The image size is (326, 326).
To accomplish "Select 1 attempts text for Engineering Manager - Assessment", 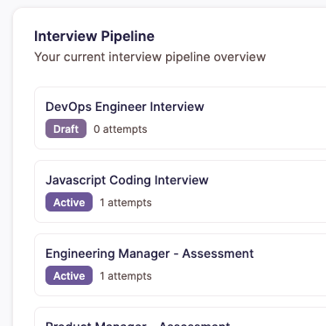I will (x=126, y=276).
